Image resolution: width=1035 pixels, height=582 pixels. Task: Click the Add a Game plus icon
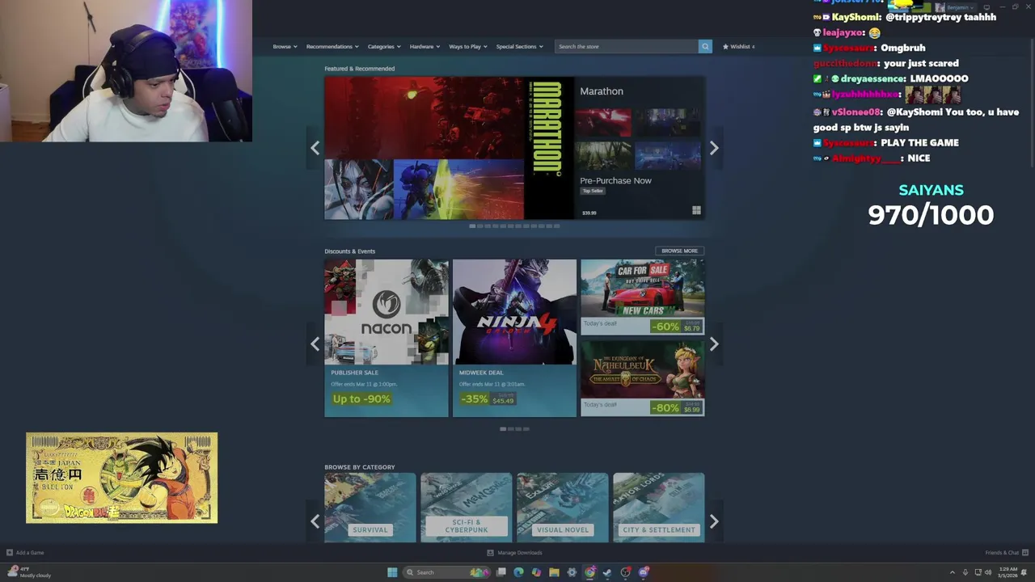(10, 553)
